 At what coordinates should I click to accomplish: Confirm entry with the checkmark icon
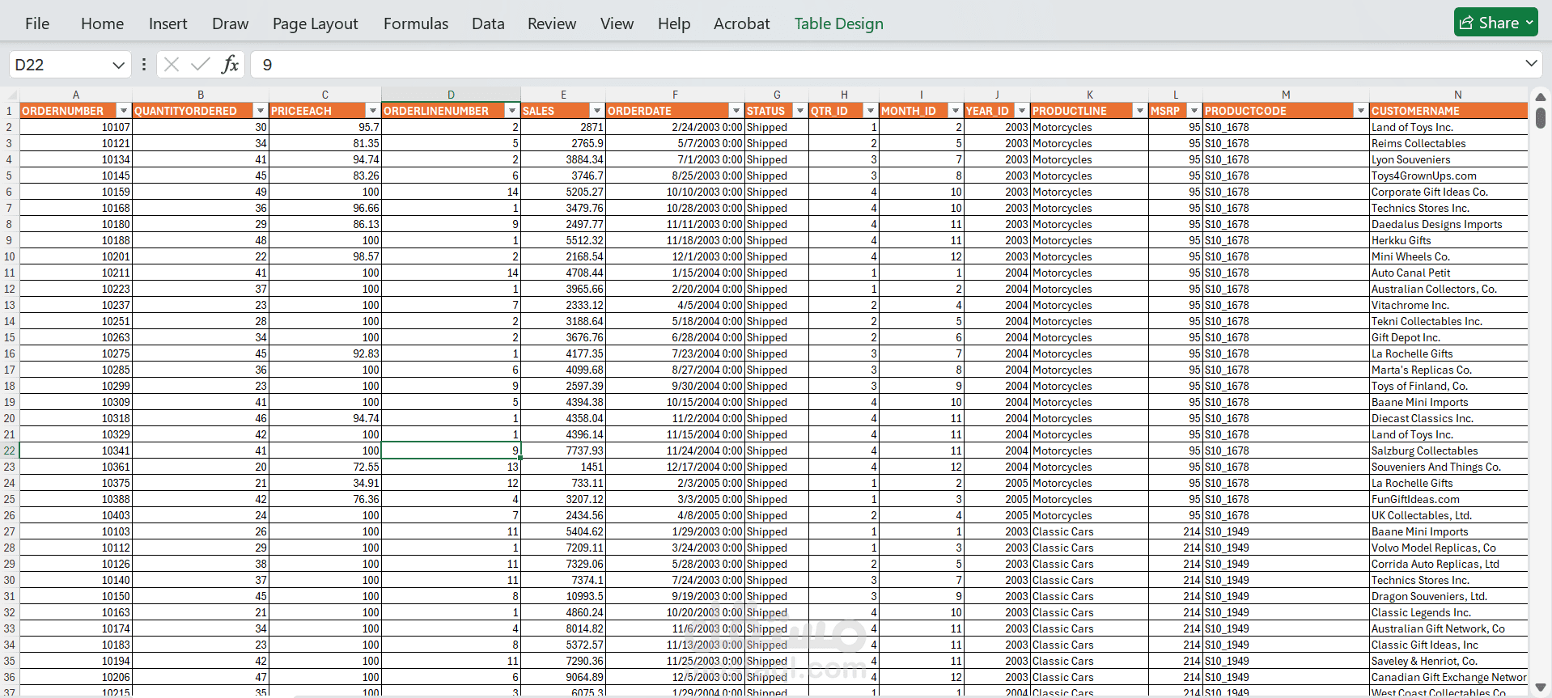pos(201,65)
